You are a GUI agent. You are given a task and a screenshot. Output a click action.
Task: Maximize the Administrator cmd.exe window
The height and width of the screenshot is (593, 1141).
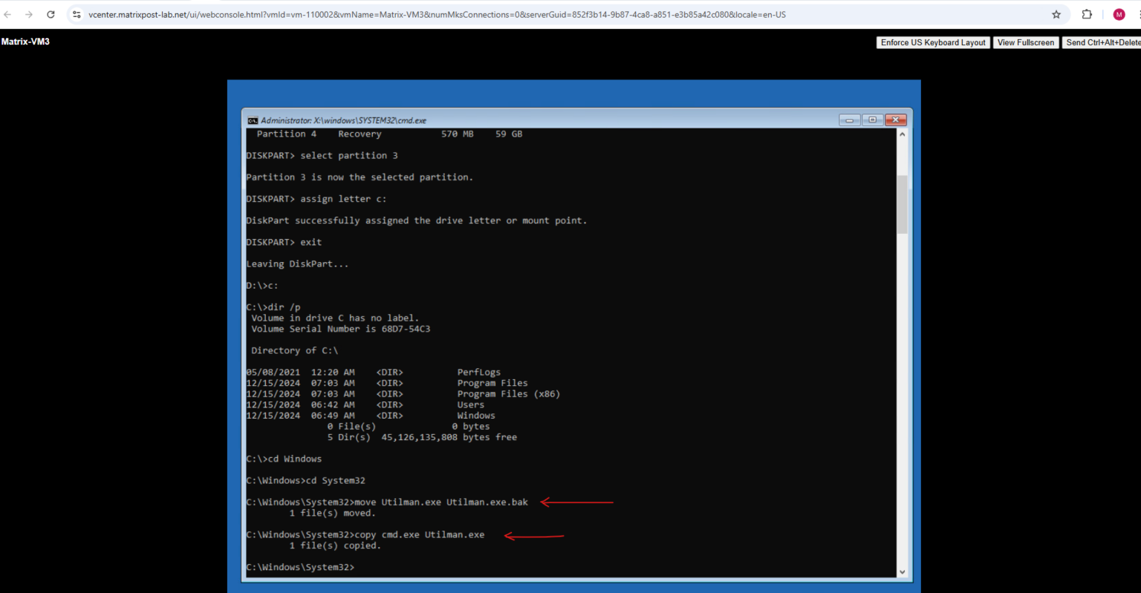tap(871, 119)
